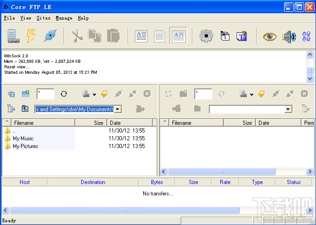Click the log pane scroll down arrow
Viewport: 316px width, 225px height.
coord(310,78)
